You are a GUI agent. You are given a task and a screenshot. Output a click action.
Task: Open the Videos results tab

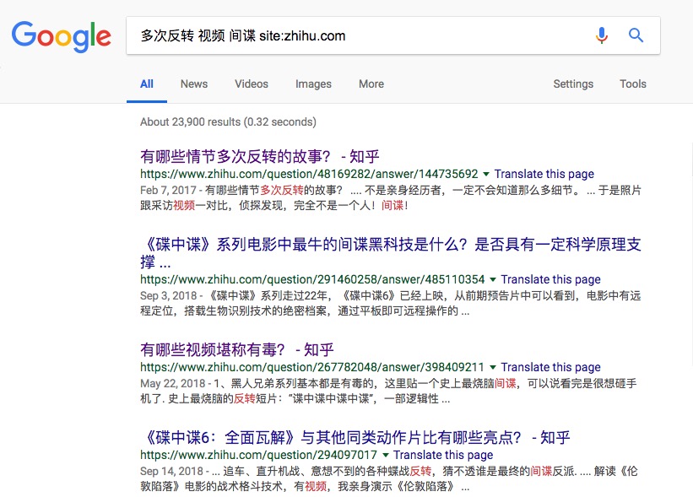click(x=252, y=84)
